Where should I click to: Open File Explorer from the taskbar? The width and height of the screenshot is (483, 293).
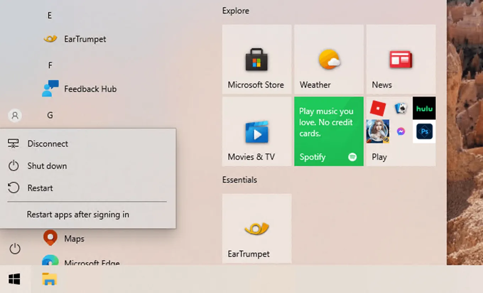tap(49, 279)
